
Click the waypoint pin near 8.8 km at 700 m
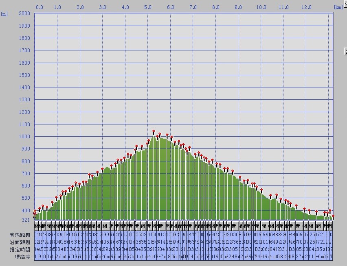tap(233, 171)
